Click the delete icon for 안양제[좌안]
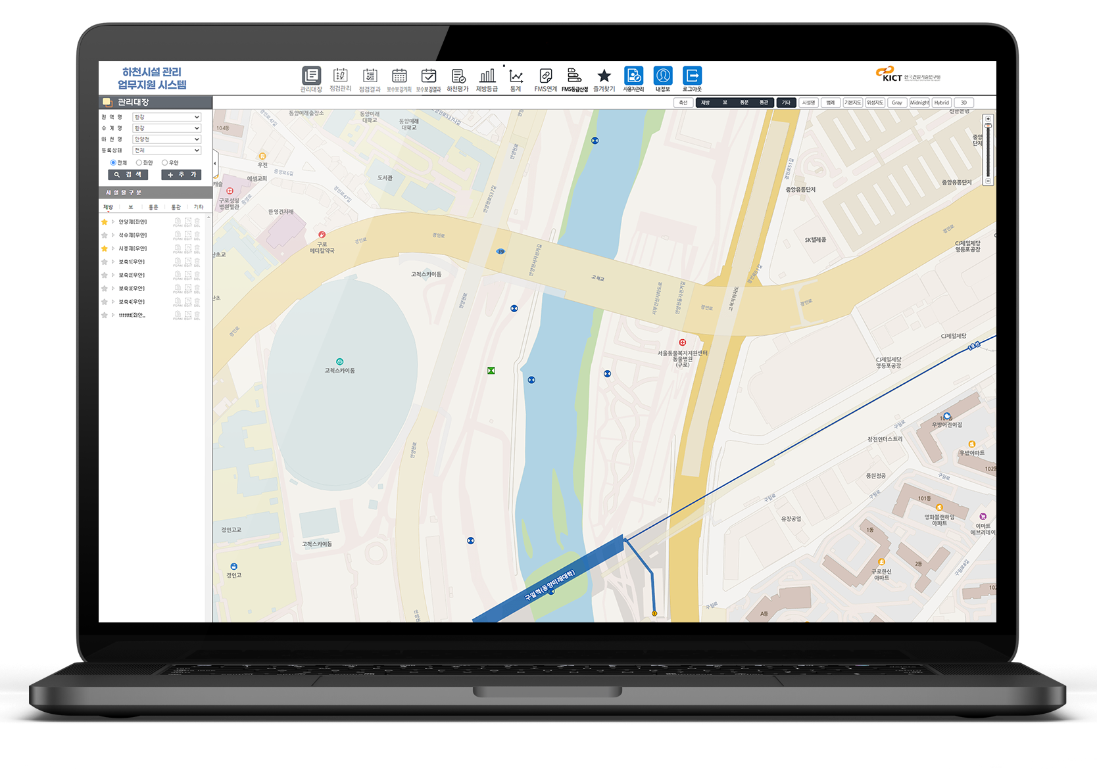This screenshot has height=769, width=1097. (x=197, y=222)
